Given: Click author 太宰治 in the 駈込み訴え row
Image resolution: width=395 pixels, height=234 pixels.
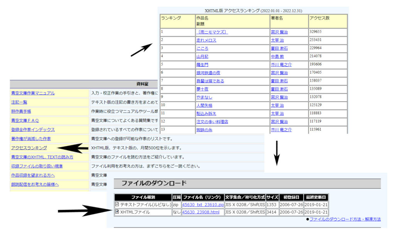Looking at the screenshot, I should 277,114.
